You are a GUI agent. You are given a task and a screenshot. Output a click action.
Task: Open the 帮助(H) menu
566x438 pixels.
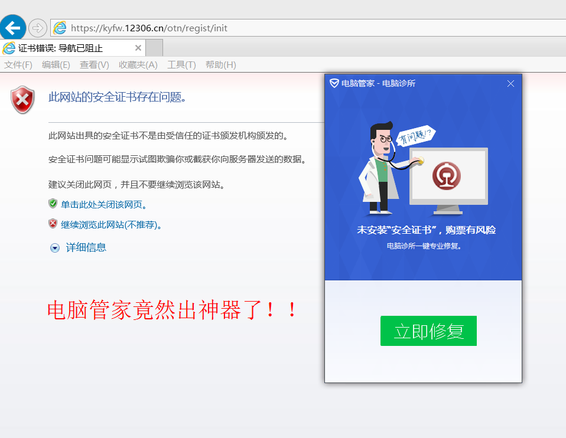pos(220,65)
